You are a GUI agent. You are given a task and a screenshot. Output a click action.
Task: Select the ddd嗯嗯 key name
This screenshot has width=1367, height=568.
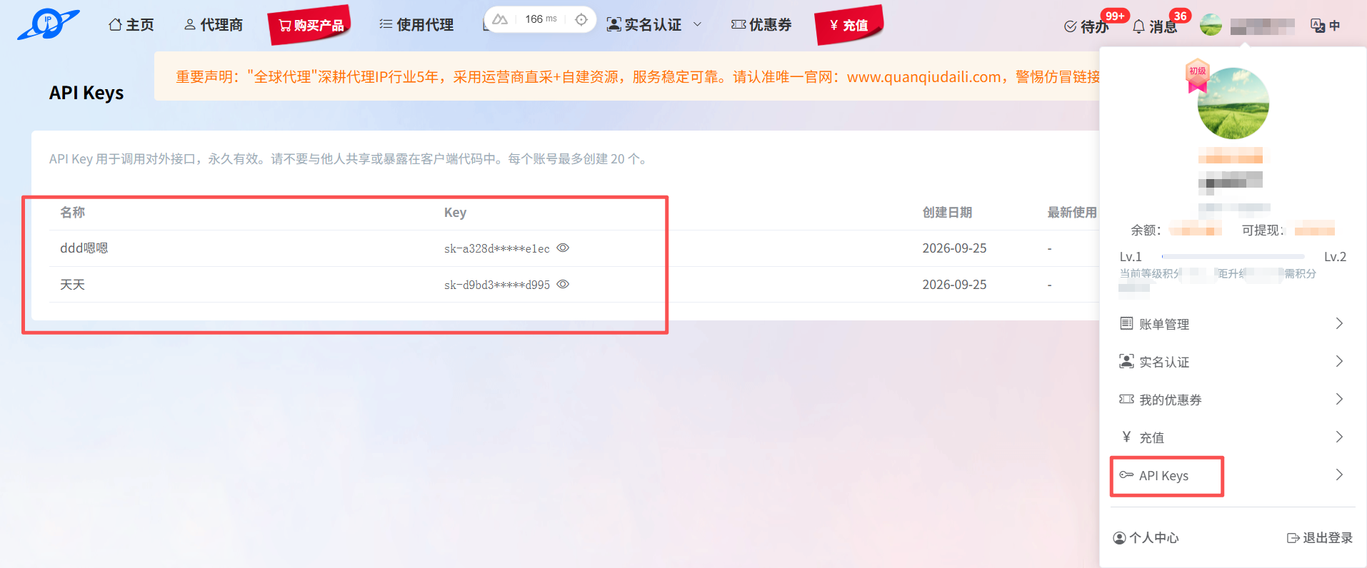84,248
